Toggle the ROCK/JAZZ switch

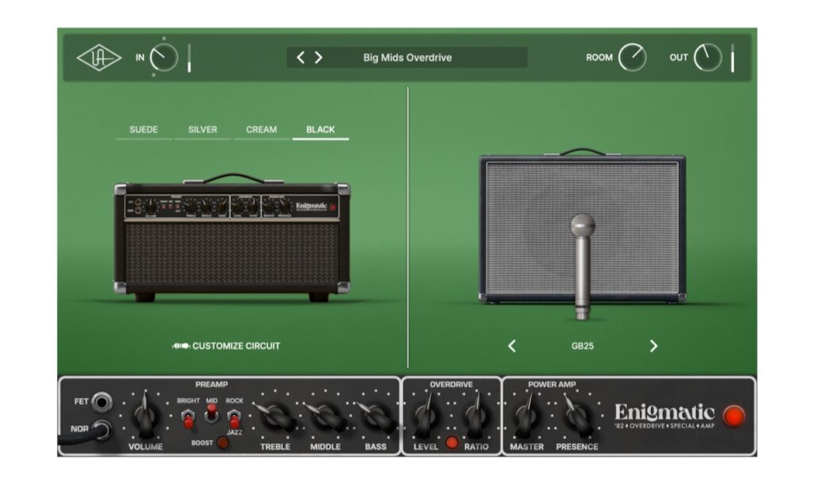[234, 418]
